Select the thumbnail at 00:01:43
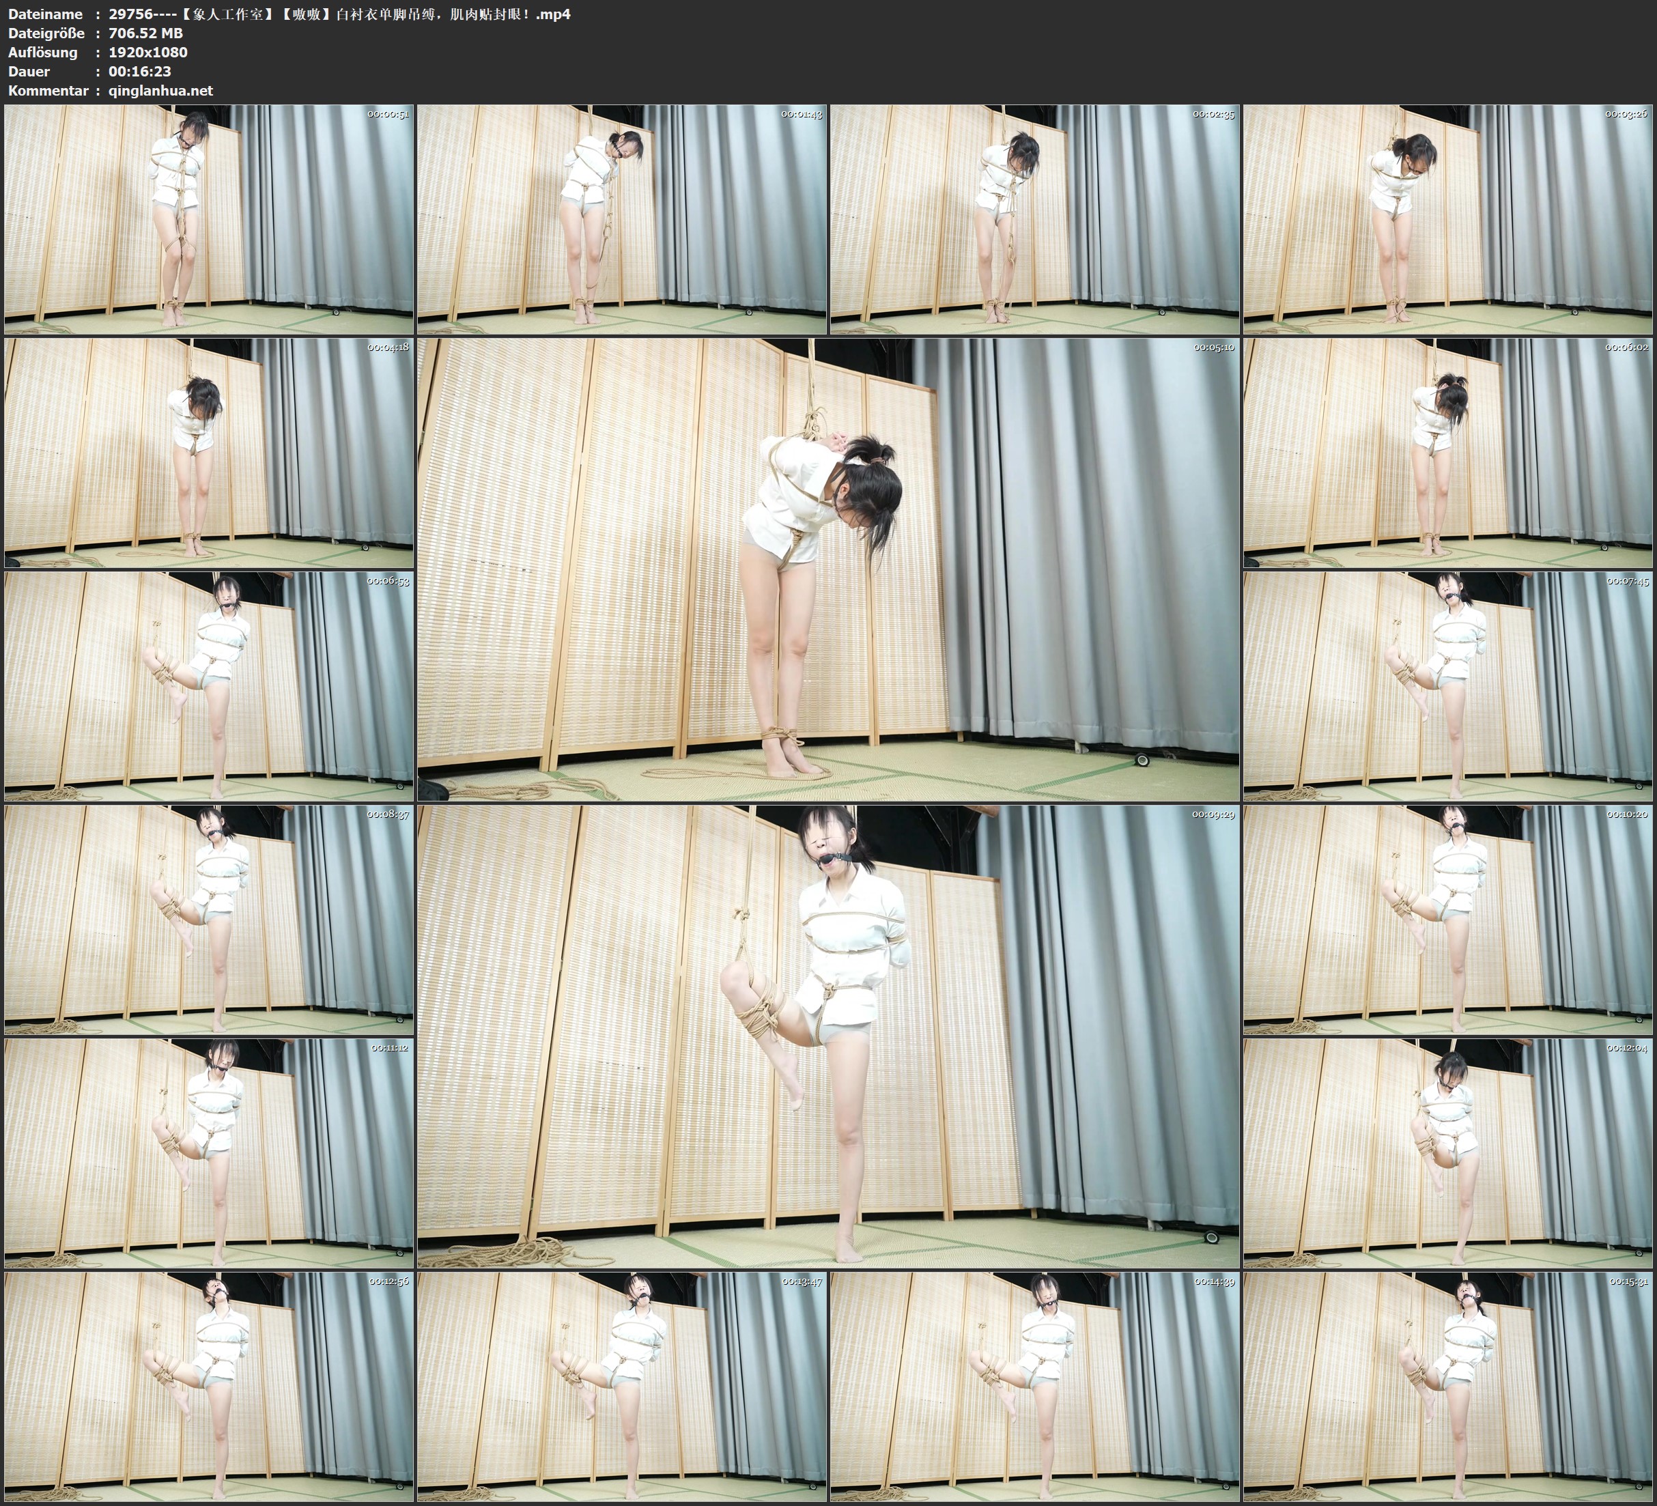The image size is (1657, 1506). 621,220
